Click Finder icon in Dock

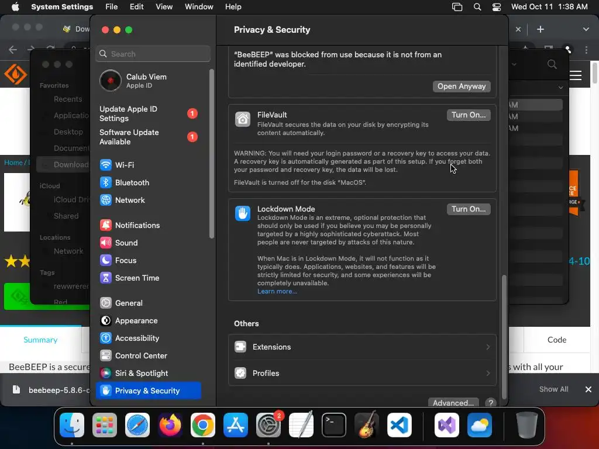pos(72,425)
